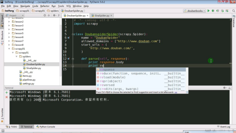Run with coverage icon in toolbar
Screen dimensions: 236x133
point(218,11)
